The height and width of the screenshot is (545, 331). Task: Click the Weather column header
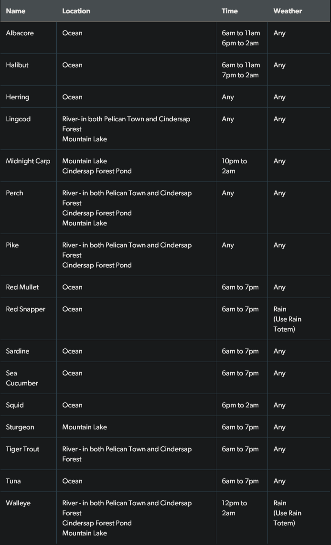pyautogui.click(x=287, y=11)
